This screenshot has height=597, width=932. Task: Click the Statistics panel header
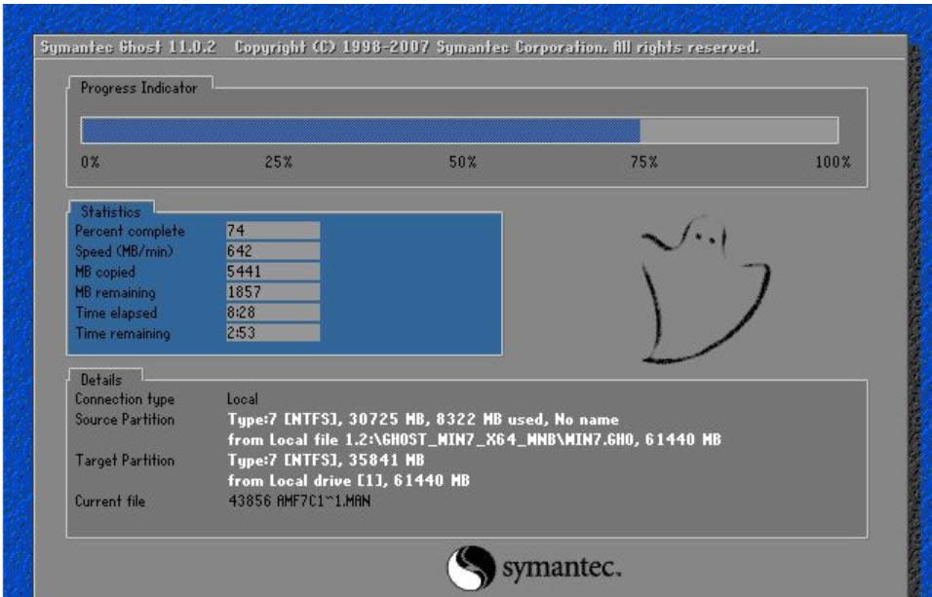[110, 211]
